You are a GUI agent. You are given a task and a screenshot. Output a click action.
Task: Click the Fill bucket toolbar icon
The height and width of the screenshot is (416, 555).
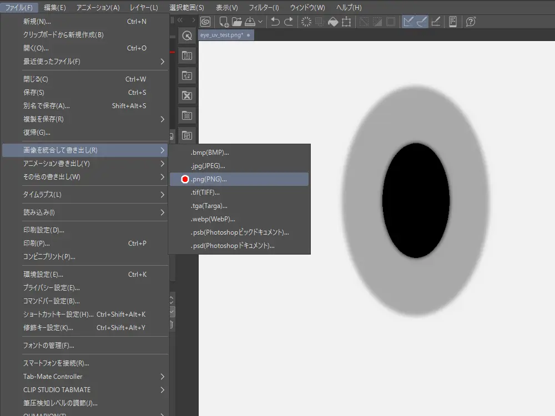[x=333, y=22]
